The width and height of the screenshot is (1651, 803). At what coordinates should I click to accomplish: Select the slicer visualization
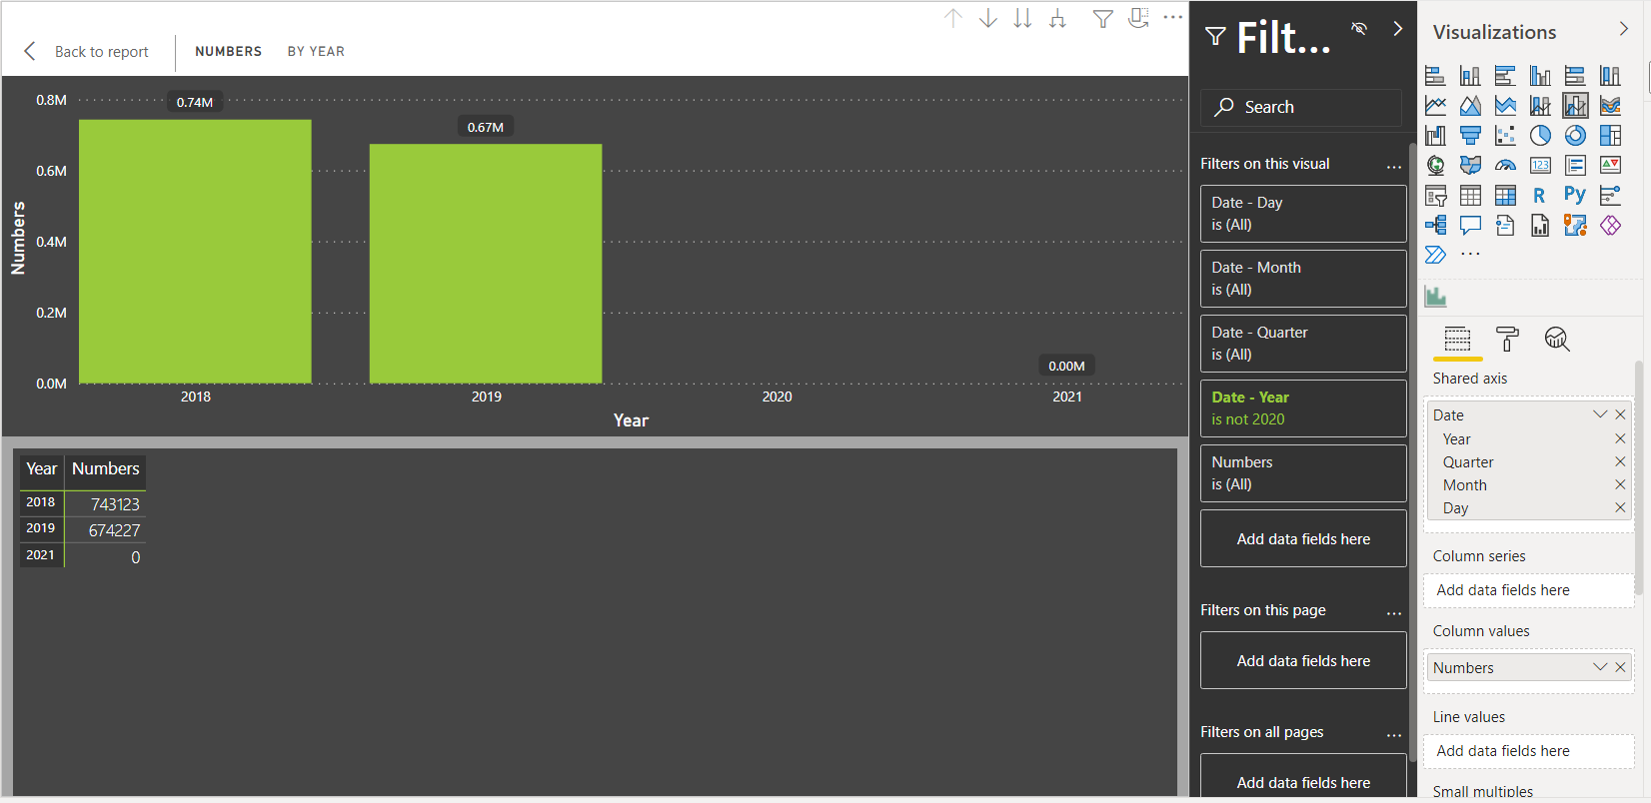[1435, 196]
